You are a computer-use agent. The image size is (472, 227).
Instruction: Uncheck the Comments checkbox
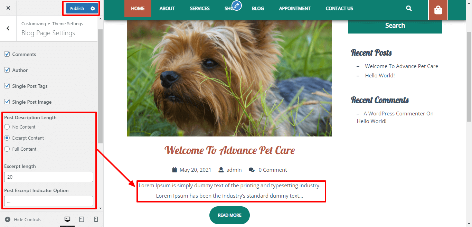pyautogui.click(x=7, y=54)
